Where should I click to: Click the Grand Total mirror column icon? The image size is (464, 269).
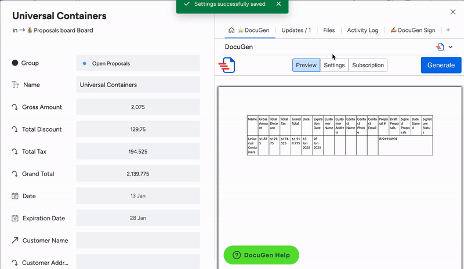[x=15, y=173]
